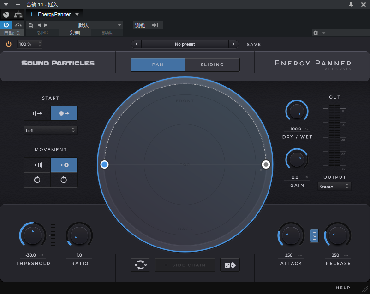
Task: Click the 测链 sidechain button
Action: (140, 25)
